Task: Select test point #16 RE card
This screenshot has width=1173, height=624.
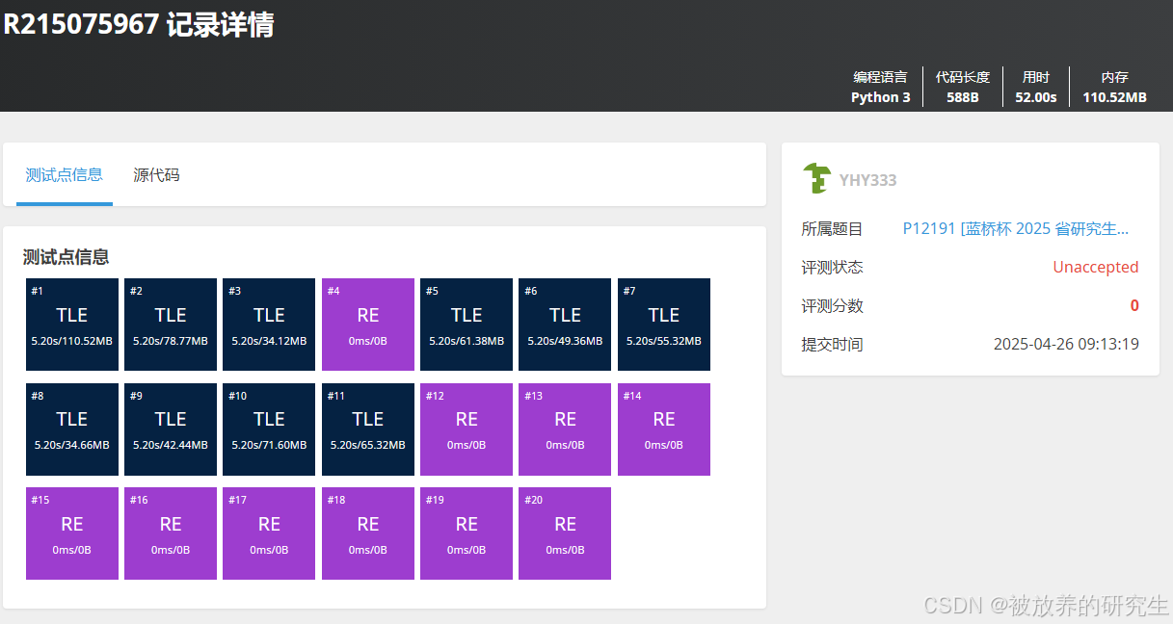Action: pos(171,533)
